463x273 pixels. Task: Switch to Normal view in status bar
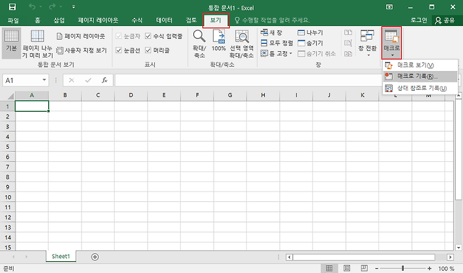pos(329,268)
